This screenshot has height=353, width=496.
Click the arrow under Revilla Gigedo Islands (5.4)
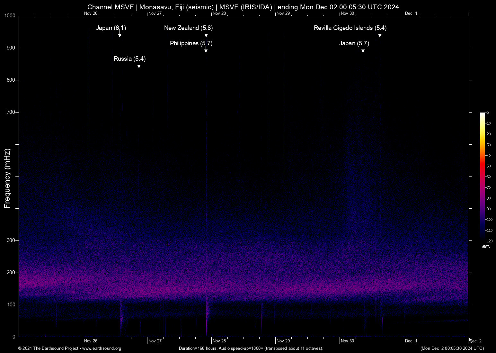[380, 34]
